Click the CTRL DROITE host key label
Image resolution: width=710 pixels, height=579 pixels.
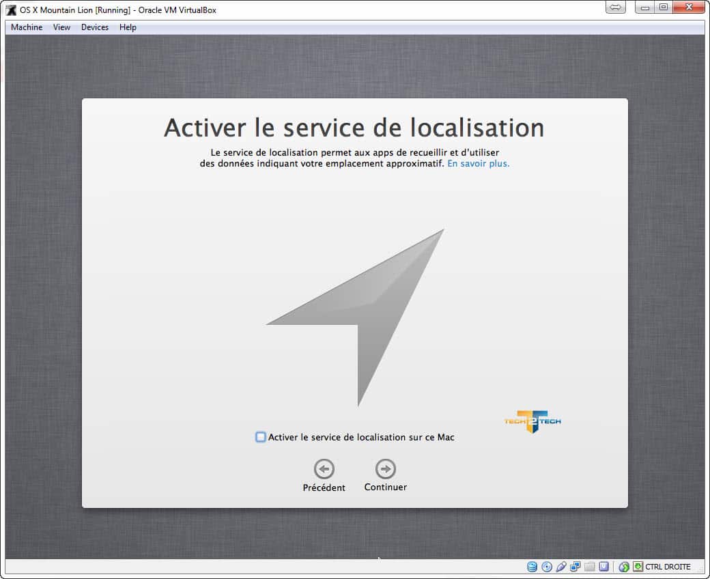coord(668,566)
